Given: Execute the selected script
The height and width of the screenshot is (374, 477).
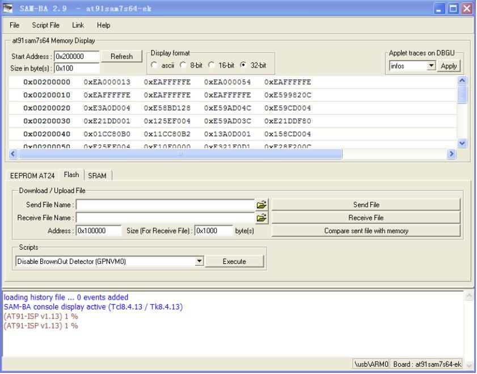Looking at the screenshot, I should [234, 262].
